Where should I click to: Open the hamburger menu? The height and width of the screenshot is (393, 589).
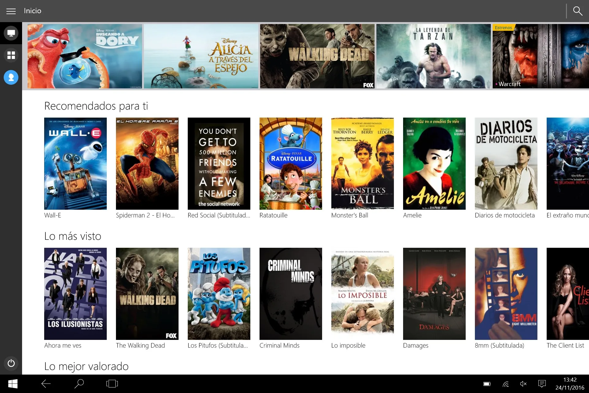point(11,11)
